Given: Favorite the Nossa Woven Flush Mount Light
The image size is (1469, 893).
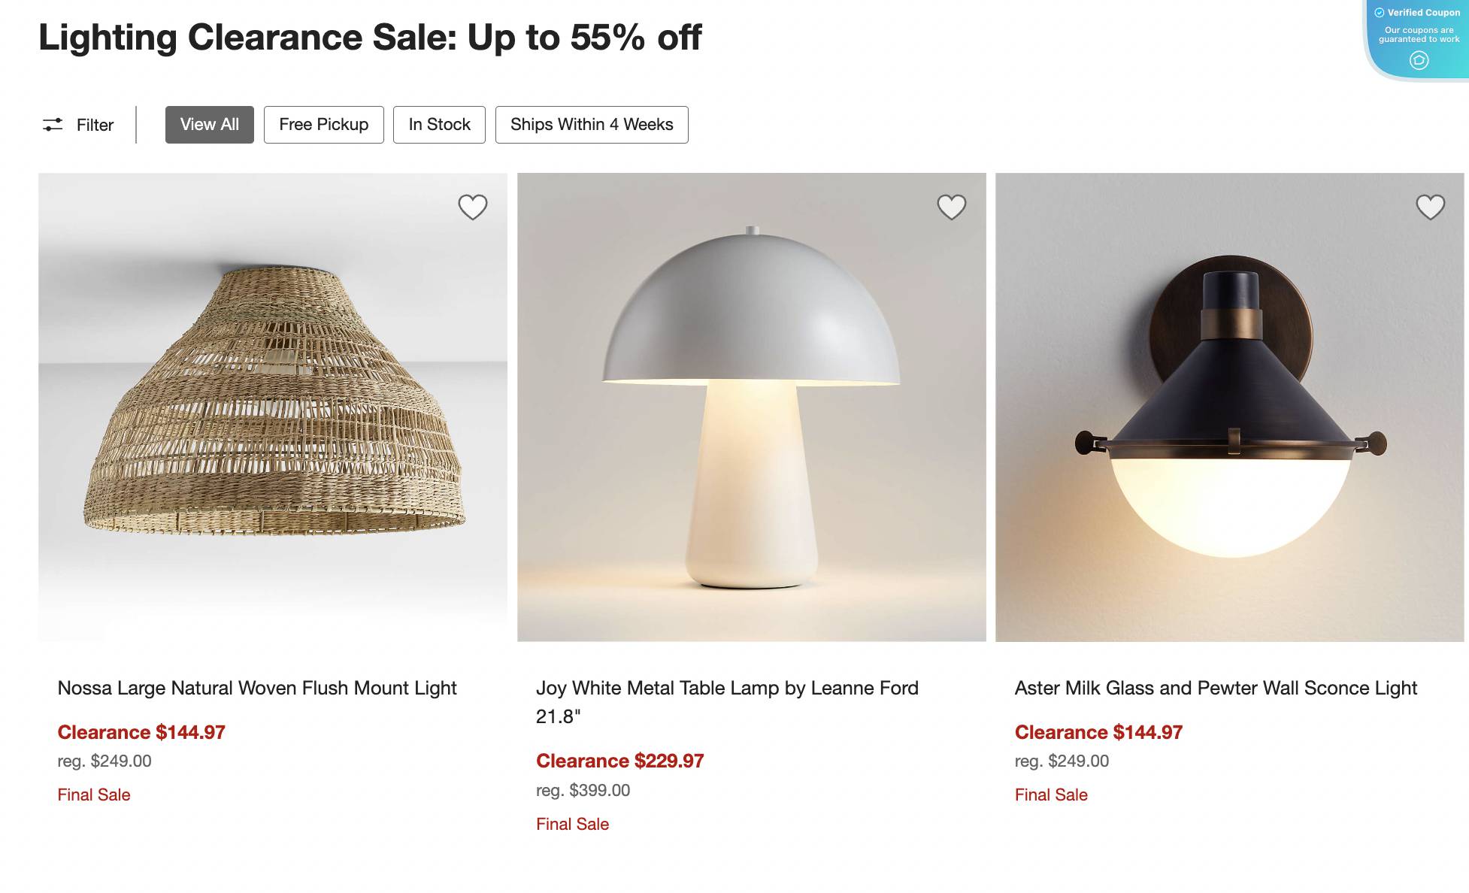Looking at the screenshot, I should (474, 207).
